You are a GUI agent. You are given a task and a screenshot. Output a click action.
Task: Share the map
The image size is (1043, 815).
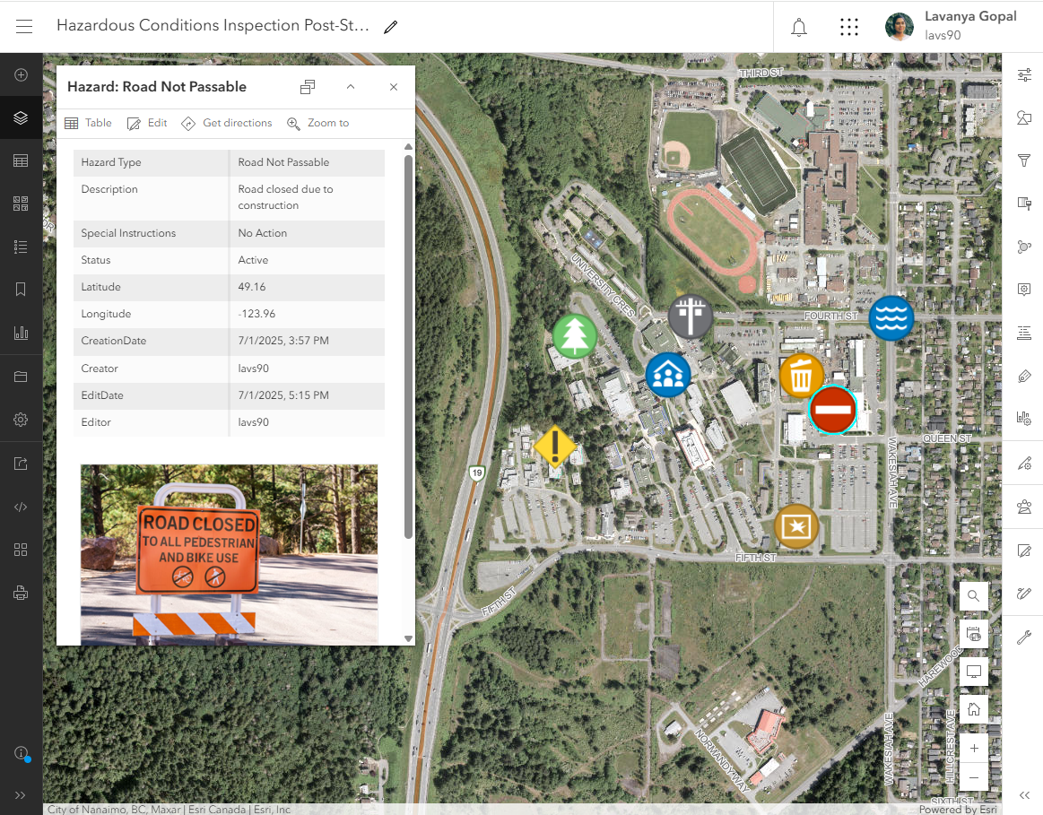21,464
